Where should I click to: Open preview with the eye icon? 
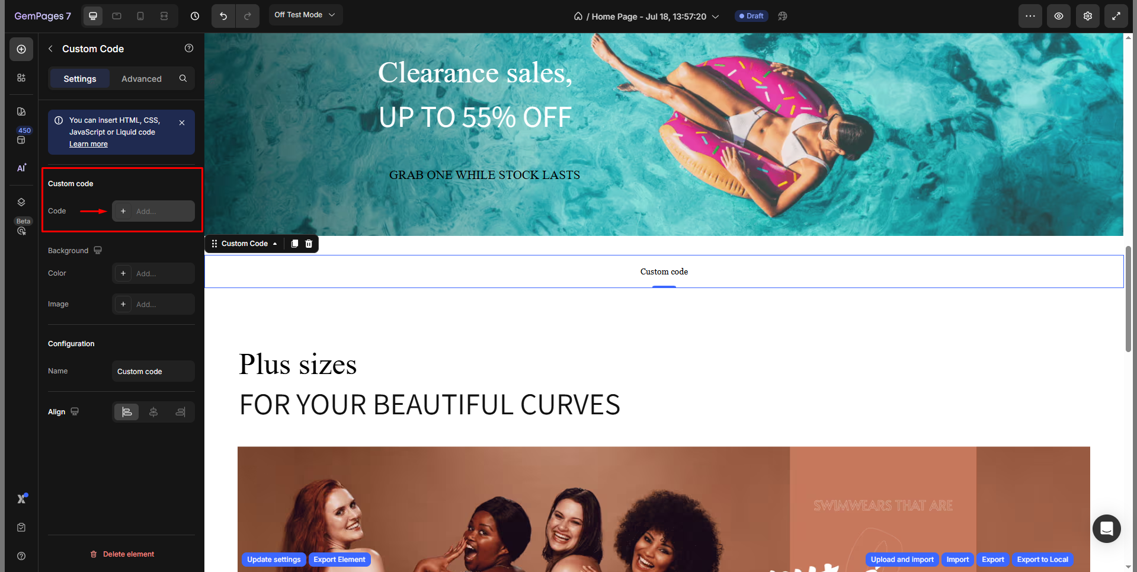tap(1059, 16)
